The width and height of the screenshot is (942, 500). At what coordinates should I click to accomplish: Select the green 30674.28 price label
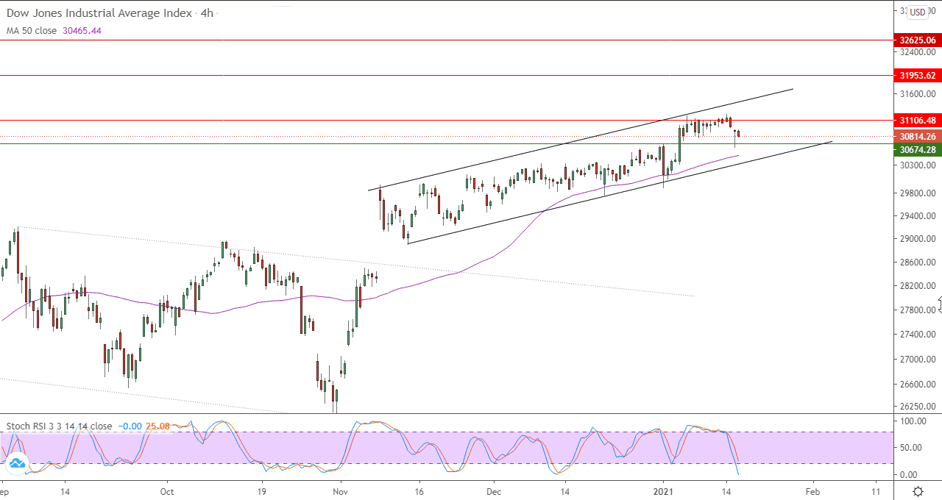[x=917, y=149]
